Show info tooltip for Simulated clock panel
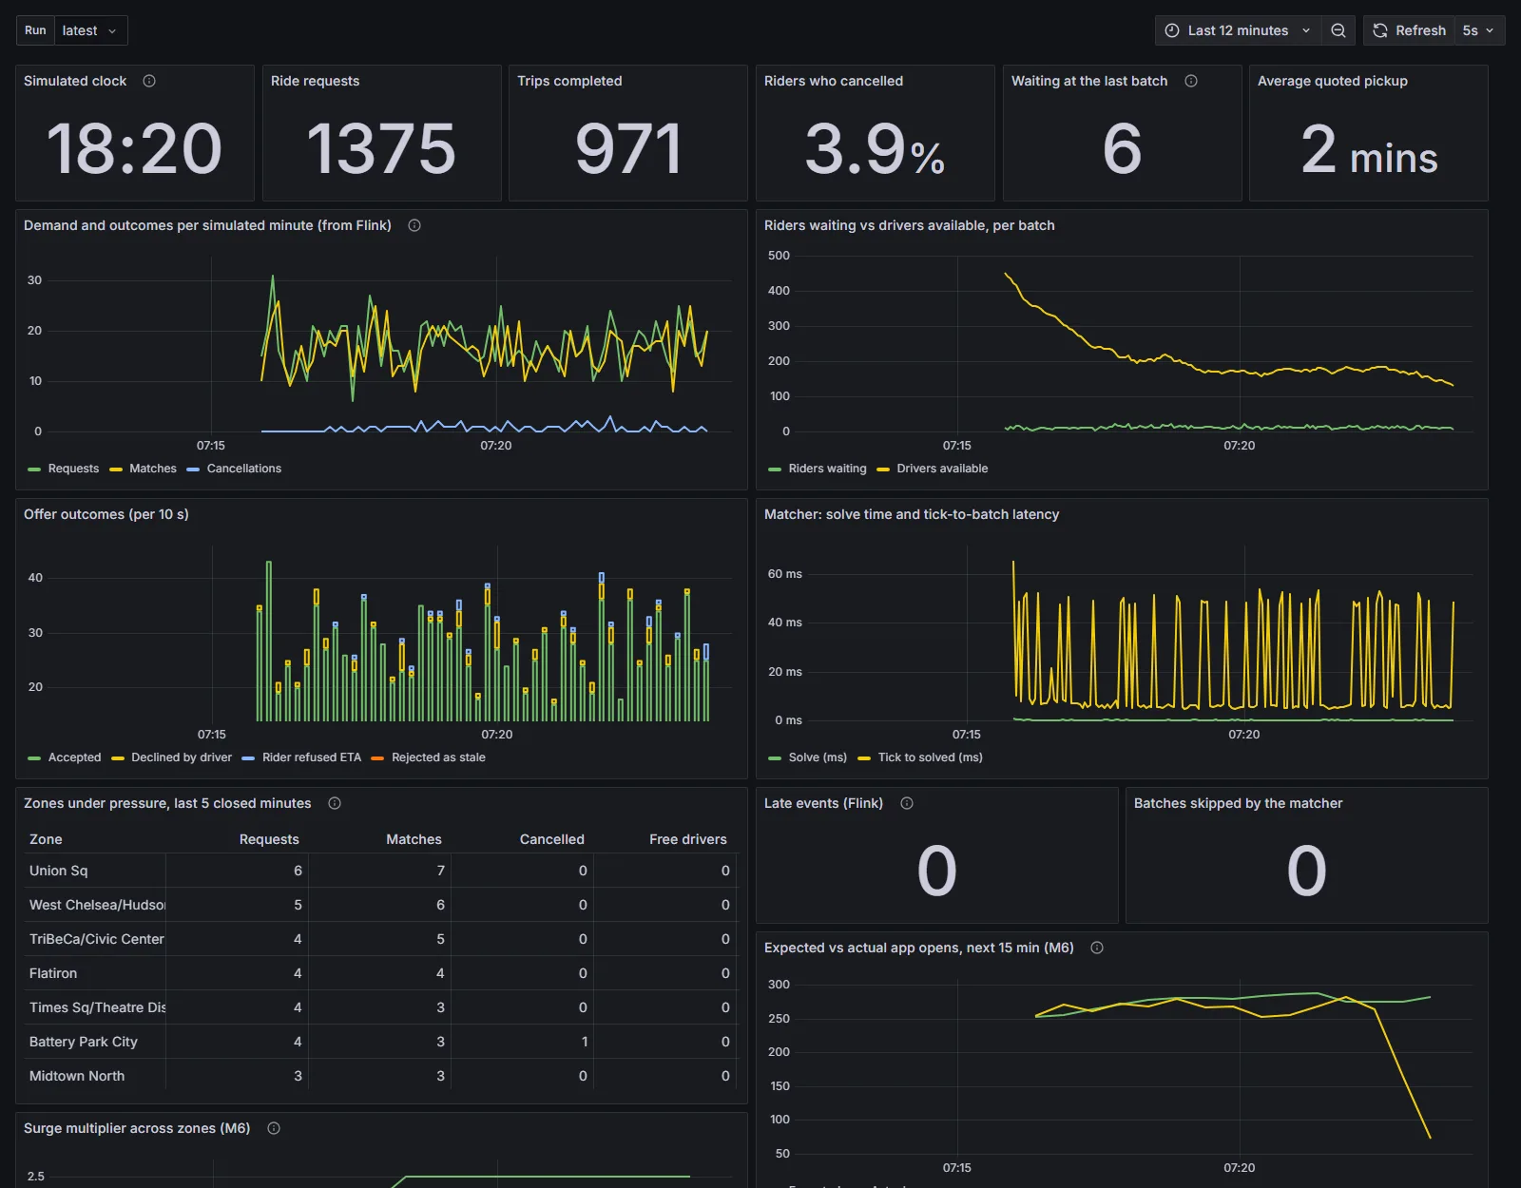Image resolution: width=1521 pixels, height=1188 pixels. point(149,81)
